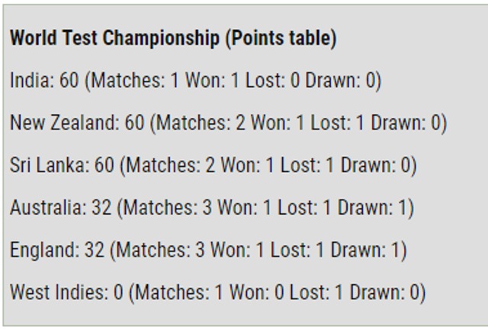Screen dimensions: 488x329
Task: Select the Sri Lanka points row
Action: pos(213,165)
